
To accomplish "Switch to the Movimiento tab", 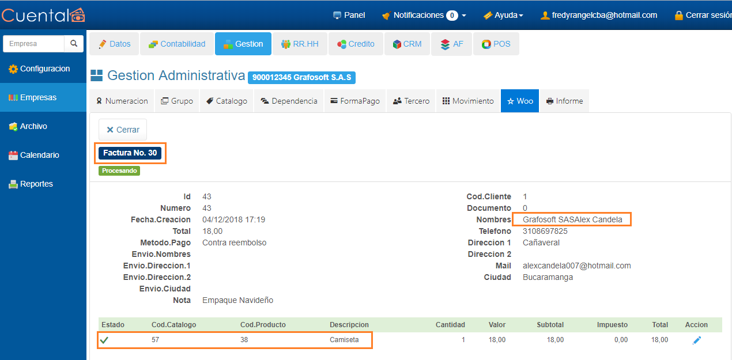I will click(x=468, y=101).
